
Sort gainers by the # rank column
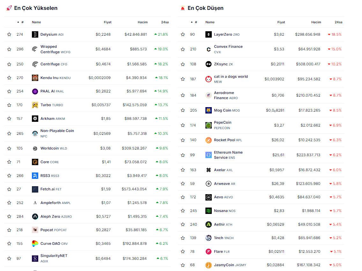click(x=21, y=22)
